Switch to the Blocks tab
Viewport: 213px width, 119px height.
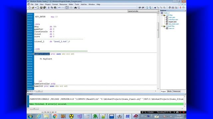[x=169, y=91]
